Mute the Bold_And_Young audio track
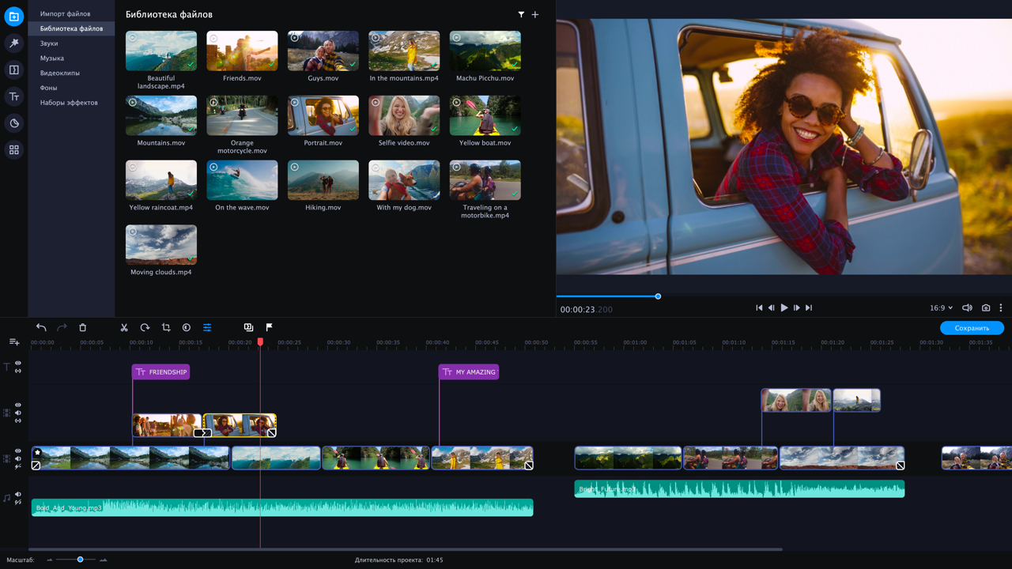The image size is (1012, 569). coord(18,495)
